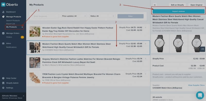Focus the Enter keywords search field
Viewport: 206px width, 101px height.
(46, 16)
